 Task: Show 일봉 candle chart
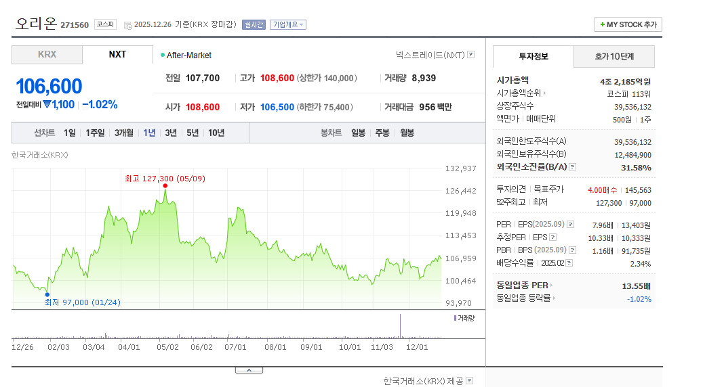click(x=359, y=133)
